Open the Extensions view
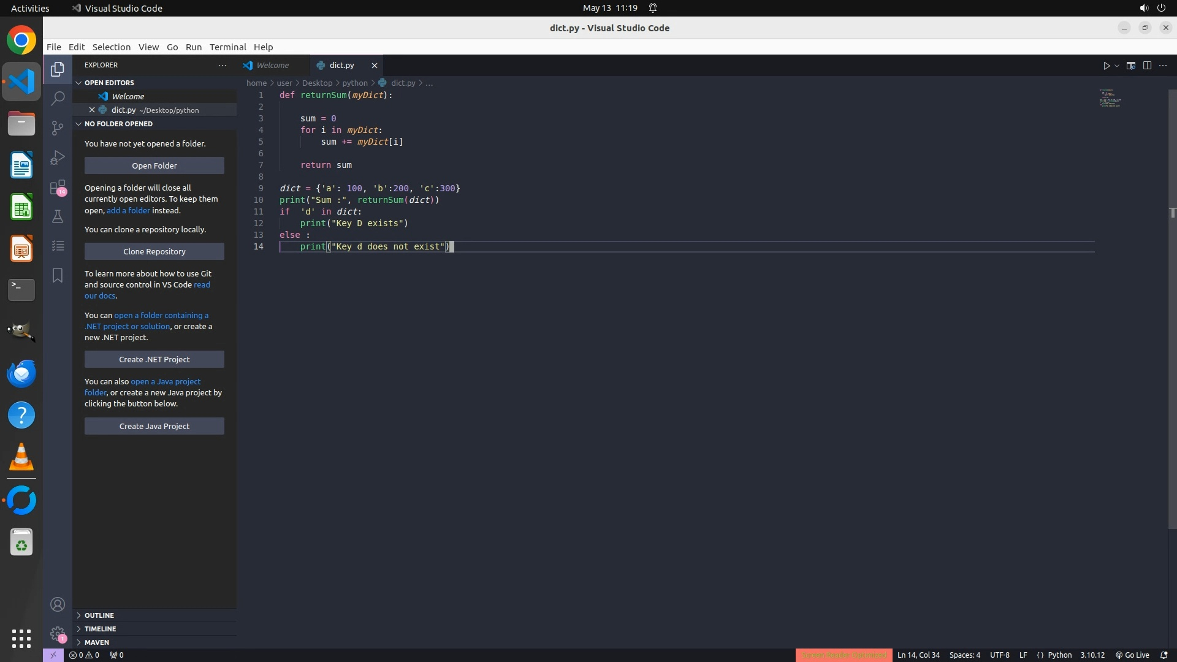 pyautogui.click(x=58, y=187)
